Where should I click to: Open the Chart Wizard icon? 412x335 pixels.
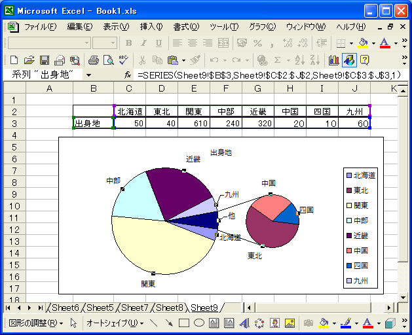pos(333,60)
